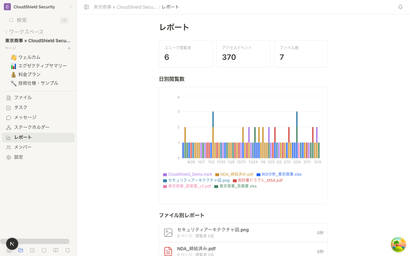Select the ステークホルダー icon in sidebar

(9, 127)
